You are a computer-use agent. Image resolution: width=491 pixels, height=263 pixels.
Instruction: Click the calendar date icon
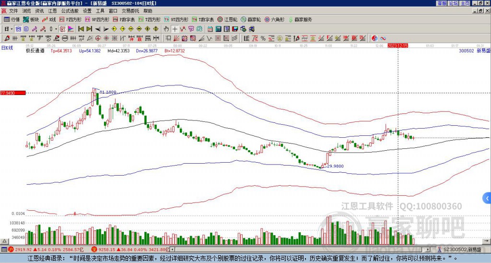[210, 29]
